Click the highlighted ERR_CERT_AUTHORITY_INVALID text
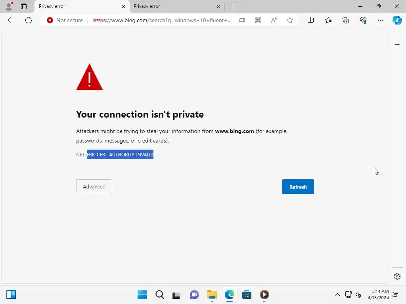Viewport: 406px width, 304px height. tap(120, 155)
